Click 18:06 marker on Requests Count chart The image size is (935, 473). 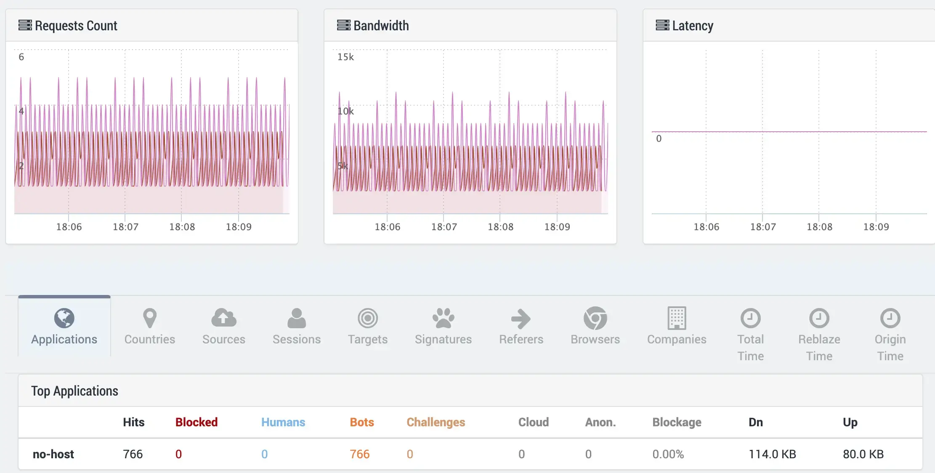[69, 227]
